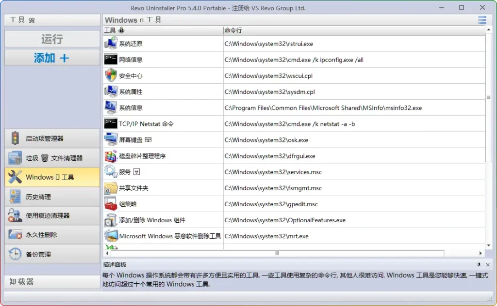Click the 系统还原 (System Restore) icon
The height and width of the screenshot is (306, 497).
[x=111, y=43]
